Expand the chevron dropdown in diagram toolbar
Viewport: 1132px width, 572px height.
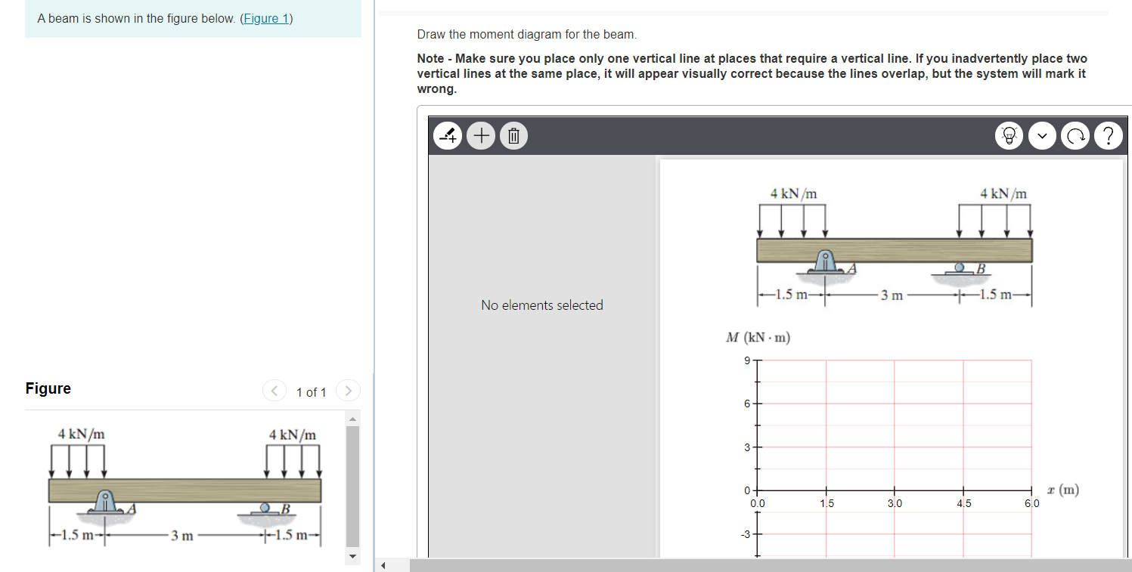1043,136
